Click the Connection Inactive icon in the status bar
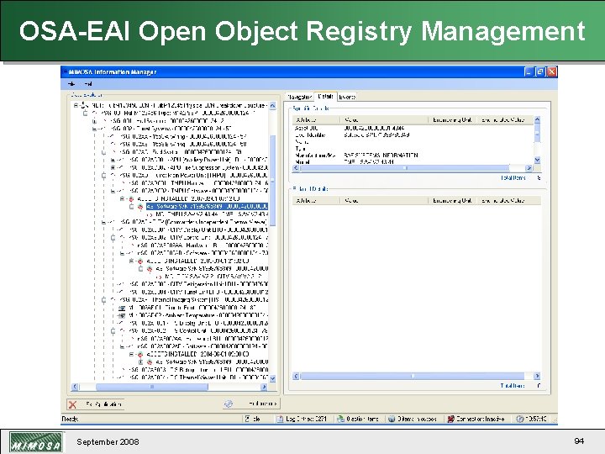 (x=450, y=419)
